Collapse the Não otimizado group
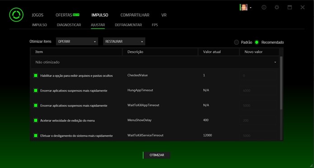This screenshot has height=168, width=314. point(275,62)
